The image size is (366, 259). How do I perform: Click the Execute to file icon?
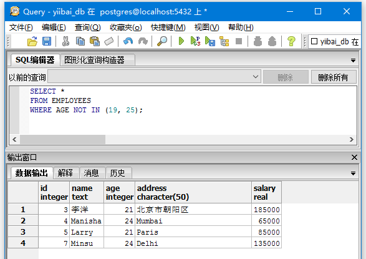pos(210,41)
